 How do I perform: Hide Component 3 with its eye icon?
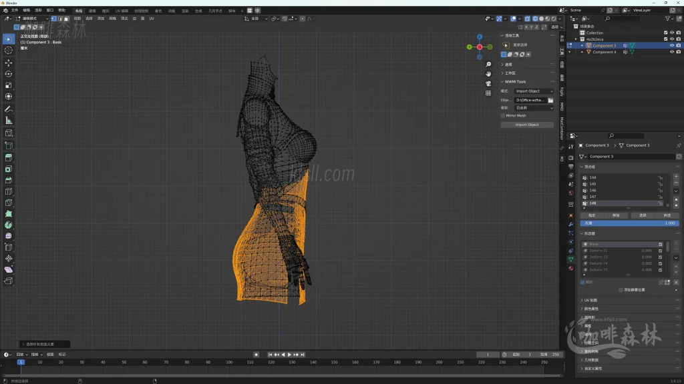(672, 45)
